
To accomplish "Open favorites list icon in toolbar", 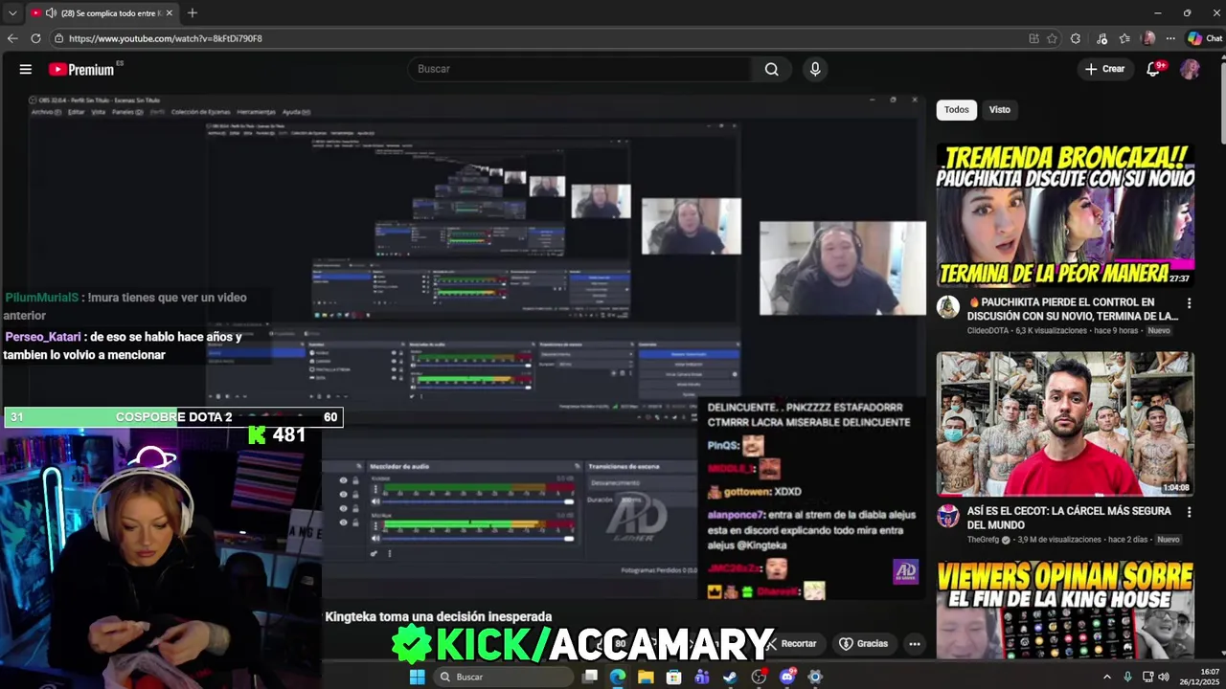I will [x=1124, y=38].
